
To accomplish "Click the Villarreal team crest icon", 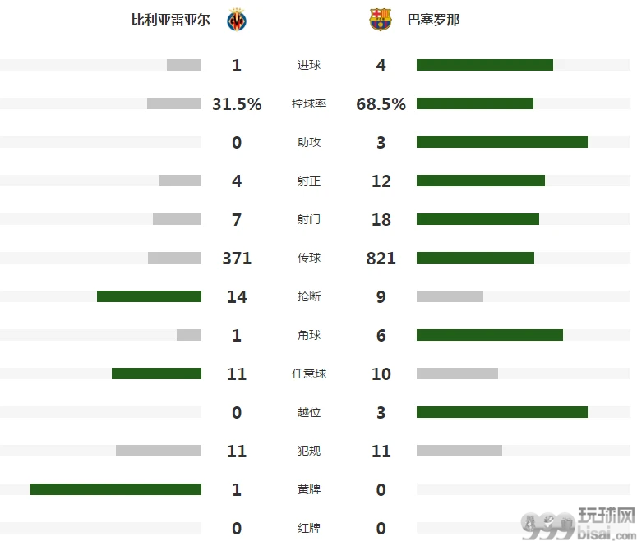I will coord(237,20).
